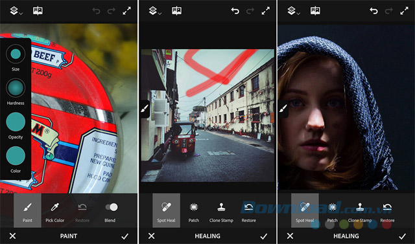Enter fullscreen in Paint screen
Viewport: 415px width, 244px height.
(x=127, y=11)
